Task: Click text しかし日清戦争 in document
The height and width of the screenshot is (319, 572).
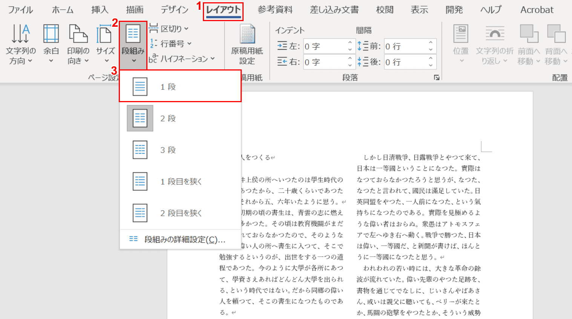Action: click(386, 157)
